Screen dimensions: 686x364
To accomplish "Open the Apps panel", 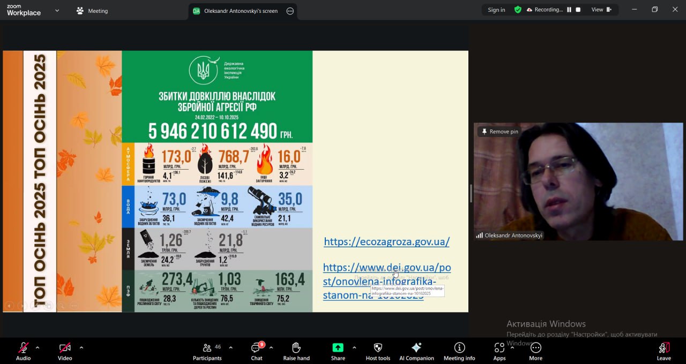I will click(x=499, y=351).
